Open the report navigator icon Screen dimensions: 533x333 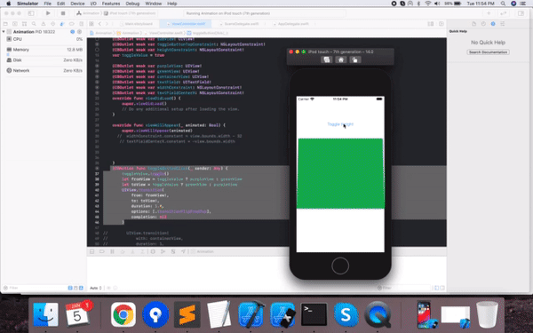tap(81, 24)
